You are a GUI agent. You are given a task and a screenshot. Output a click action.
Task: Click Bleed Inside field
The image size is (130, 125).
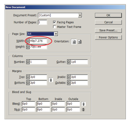point(58,104)
